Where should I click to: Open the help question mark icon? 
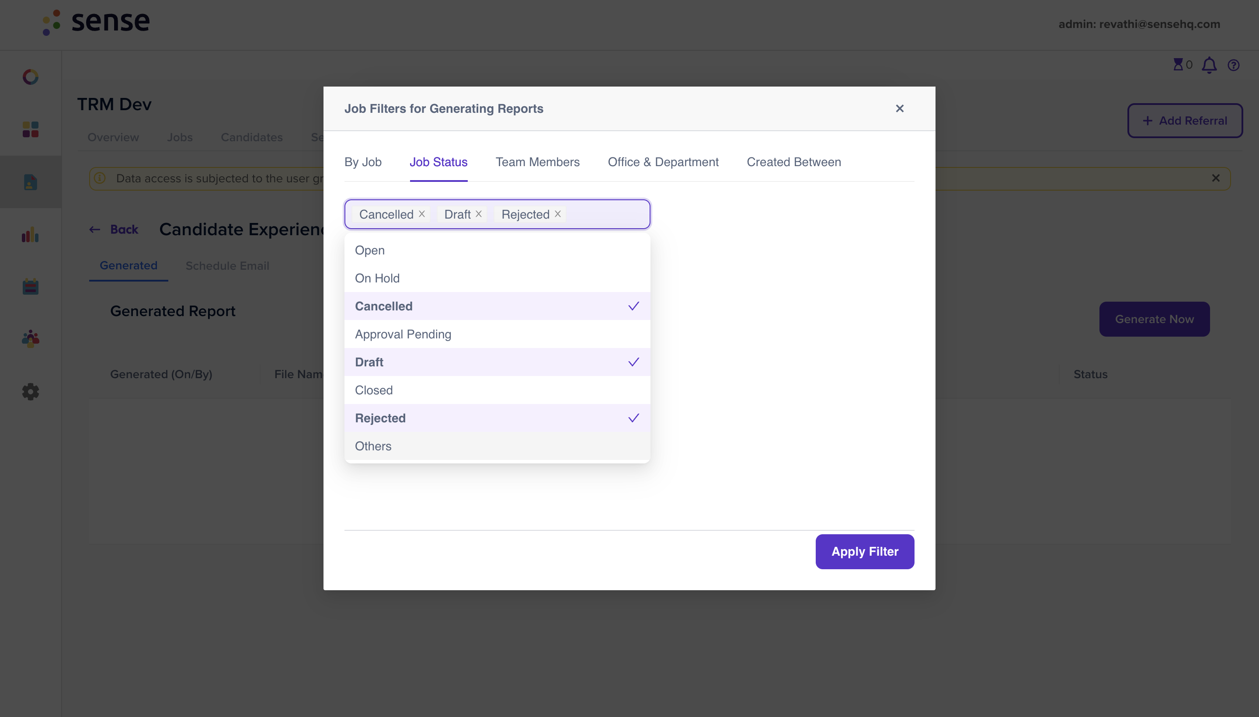(1233, 65)
